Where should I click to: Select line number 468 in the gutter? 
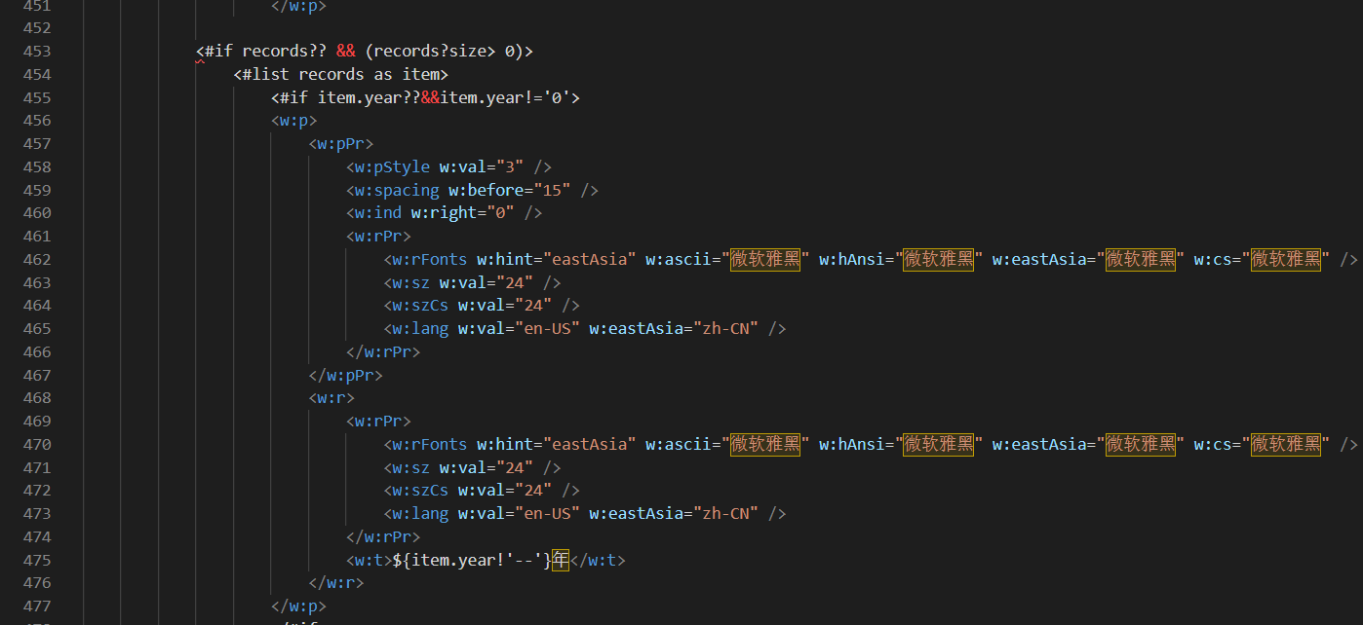pos(35,397)
